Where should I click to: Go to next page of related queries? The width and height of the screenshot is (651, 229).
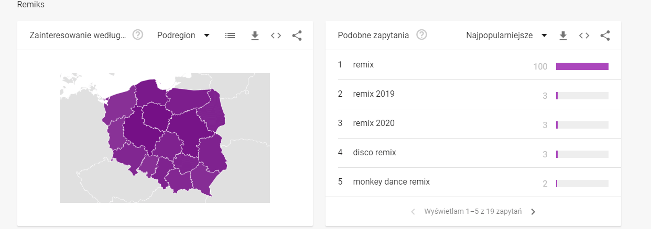tap(533, 212)
